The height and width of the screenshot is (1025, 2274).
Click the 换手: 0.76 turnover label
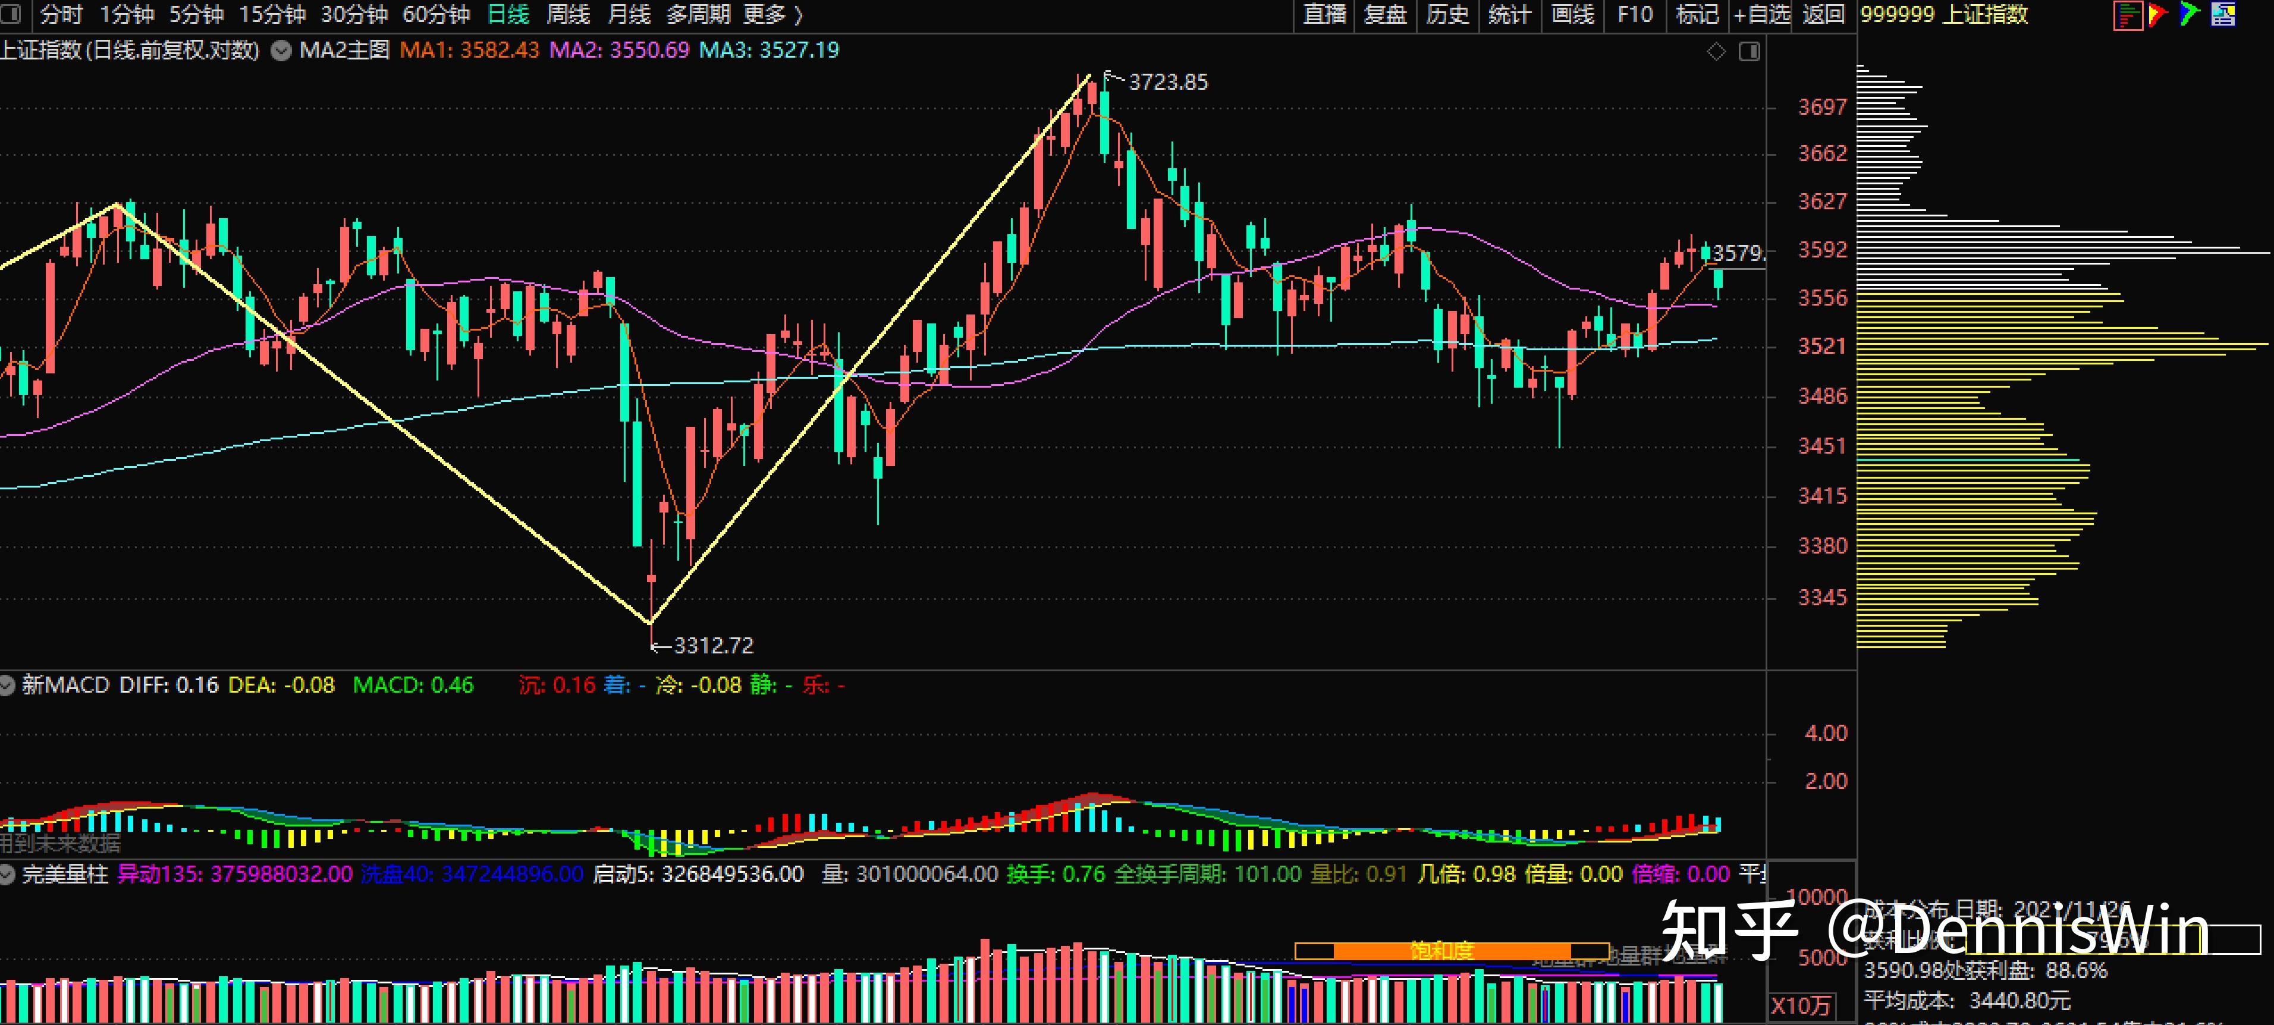[x=1056, y=874]
